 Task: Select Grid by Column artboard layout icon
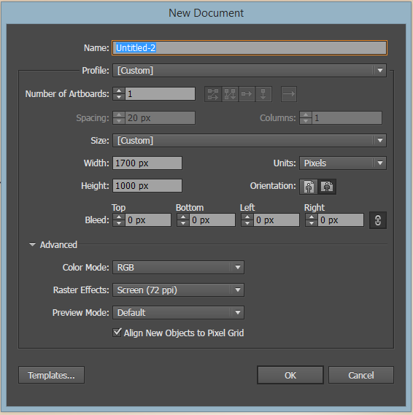tap(230, 94)
